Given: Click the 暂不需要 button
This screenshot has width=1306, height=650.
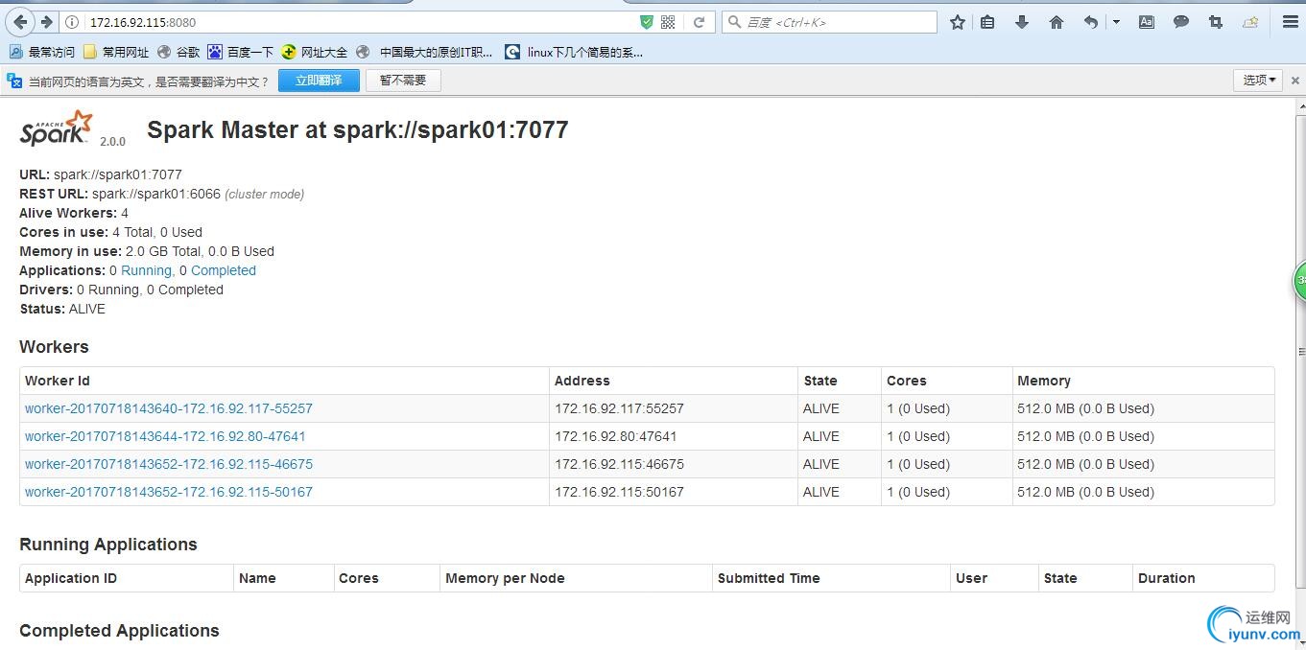Looking at the screenshot, I should (403, 81).
